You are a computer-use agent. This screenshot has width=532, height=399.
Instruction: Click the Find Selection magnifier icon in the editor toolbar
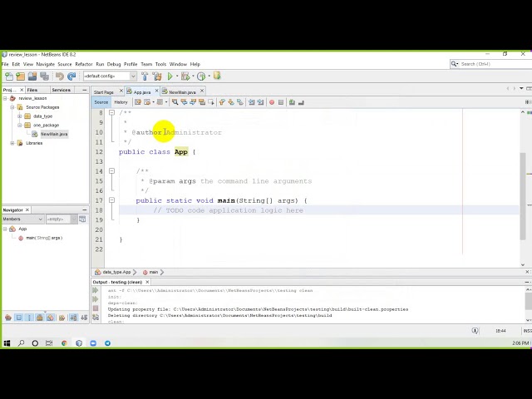(175, 102)
